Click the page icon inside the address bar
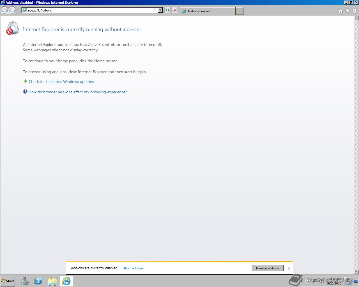359x287 pixels. 25,10
